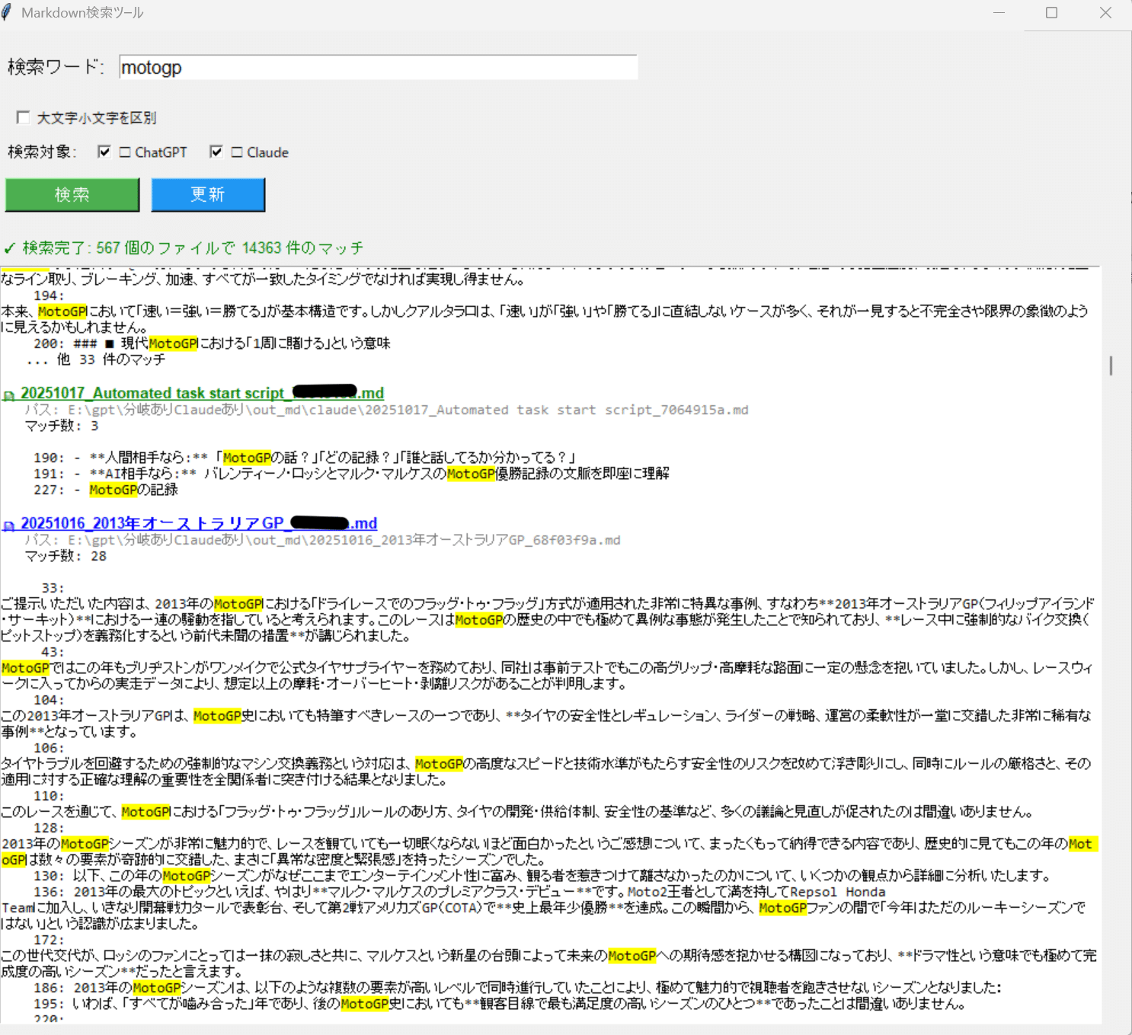Click result line 195 beginning いわば、「すべてが噛み合った」

click(500, 1004)
